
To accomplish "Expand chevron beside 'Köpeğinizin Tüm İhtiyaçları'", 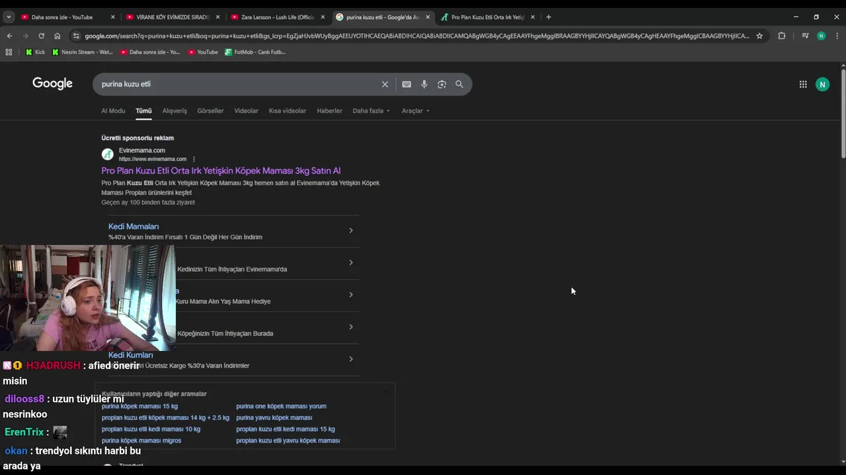I will click(351, 327).
